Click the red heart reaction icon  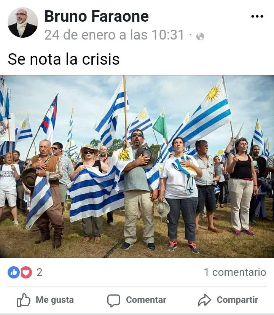tap(26, 272)
